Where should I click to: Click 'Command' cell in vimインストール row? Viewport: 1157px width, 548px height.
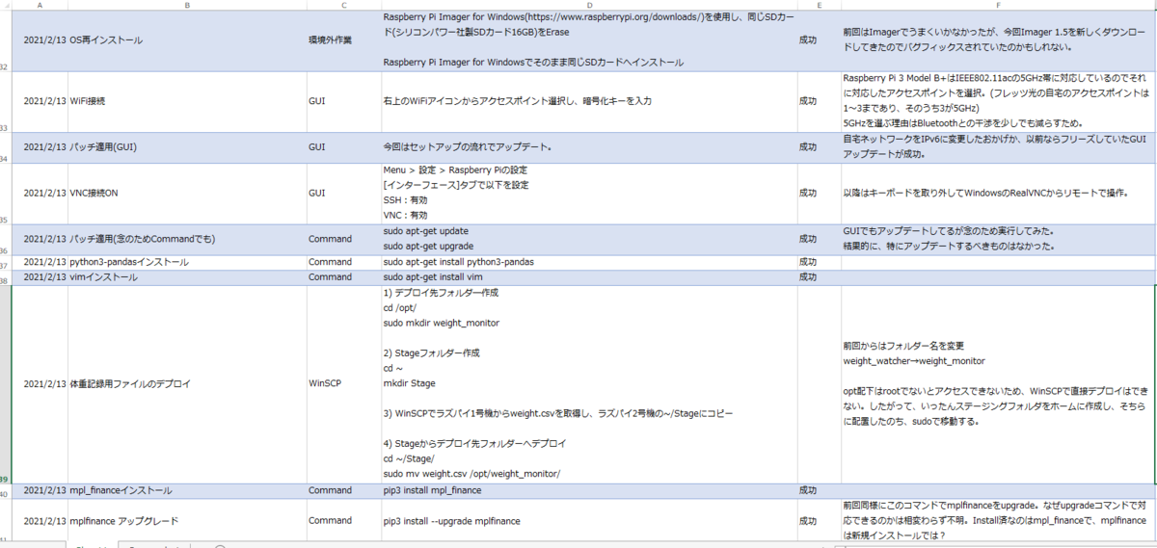pyautogui.click(x=343, y=278)
